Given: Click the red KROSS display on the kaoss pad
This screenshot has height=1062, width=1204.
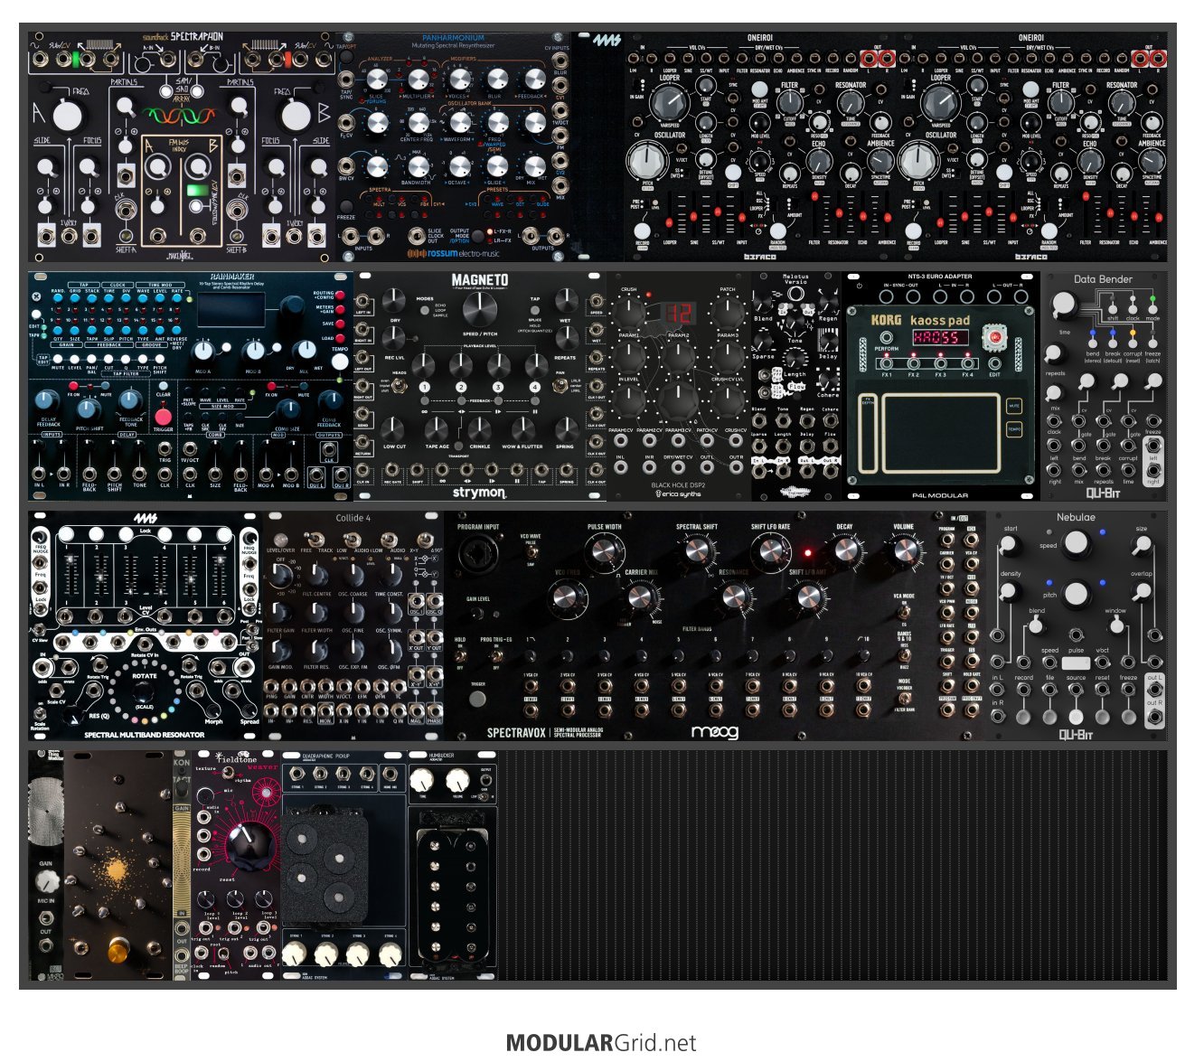Looking at the screenshot, I should [940, 337].
